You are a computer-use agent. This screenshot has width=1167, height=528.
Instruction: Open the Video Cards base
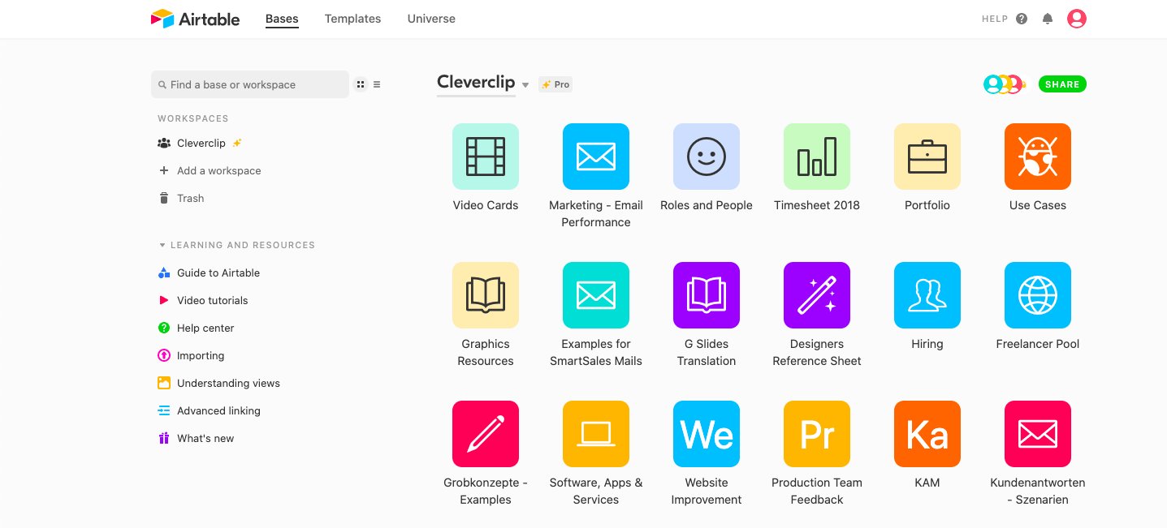click(x=486, y=157)
